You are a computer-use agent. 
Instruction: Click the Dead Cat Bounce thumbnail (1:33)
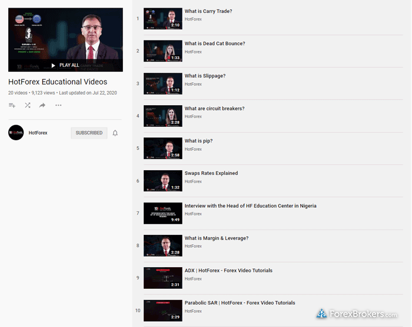[x=163, y=51]
